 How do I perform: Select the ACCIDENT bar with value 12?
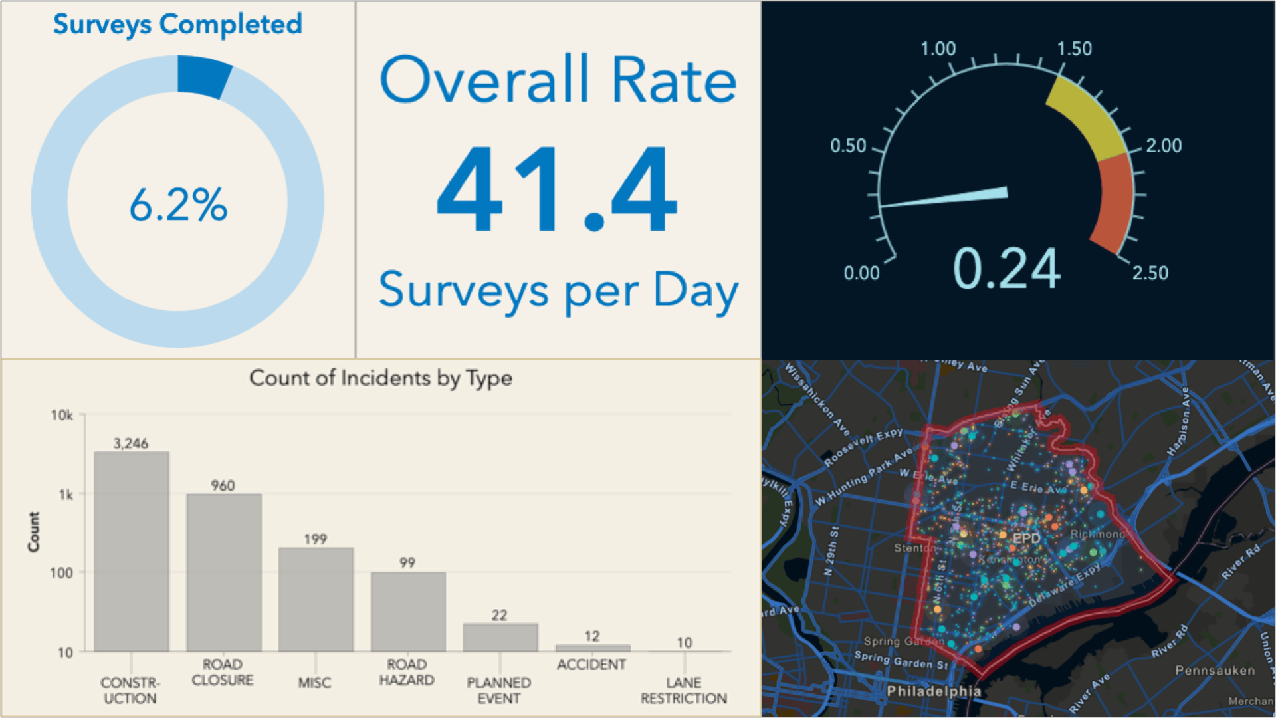(591, 647)
